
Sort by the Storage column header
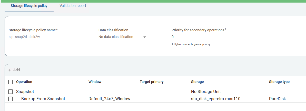click(x=197, y=82)
